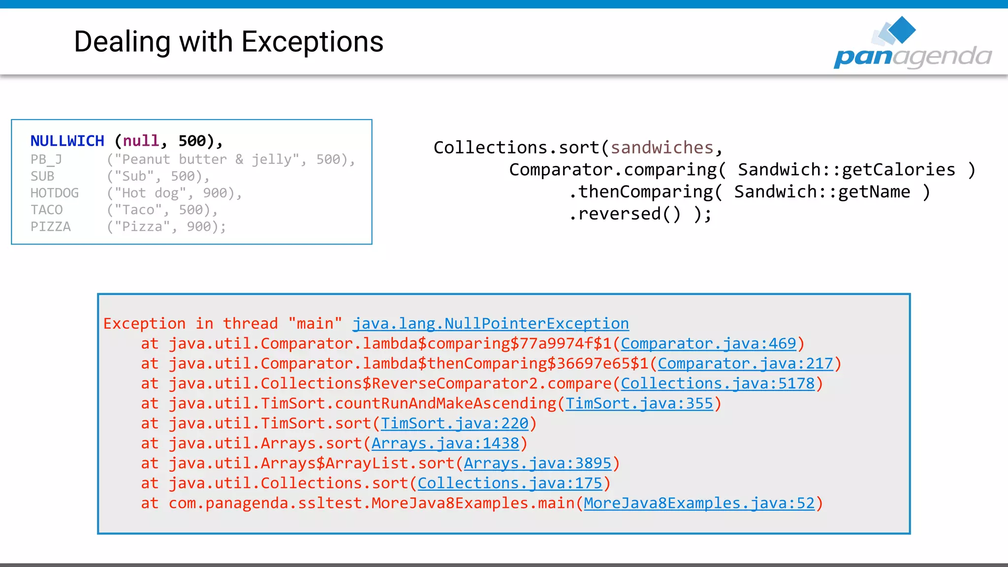The image size is (1008, 567).
Task: Click the Collections.sort(sandwiches, code line
Action: (x=577, y=148)
